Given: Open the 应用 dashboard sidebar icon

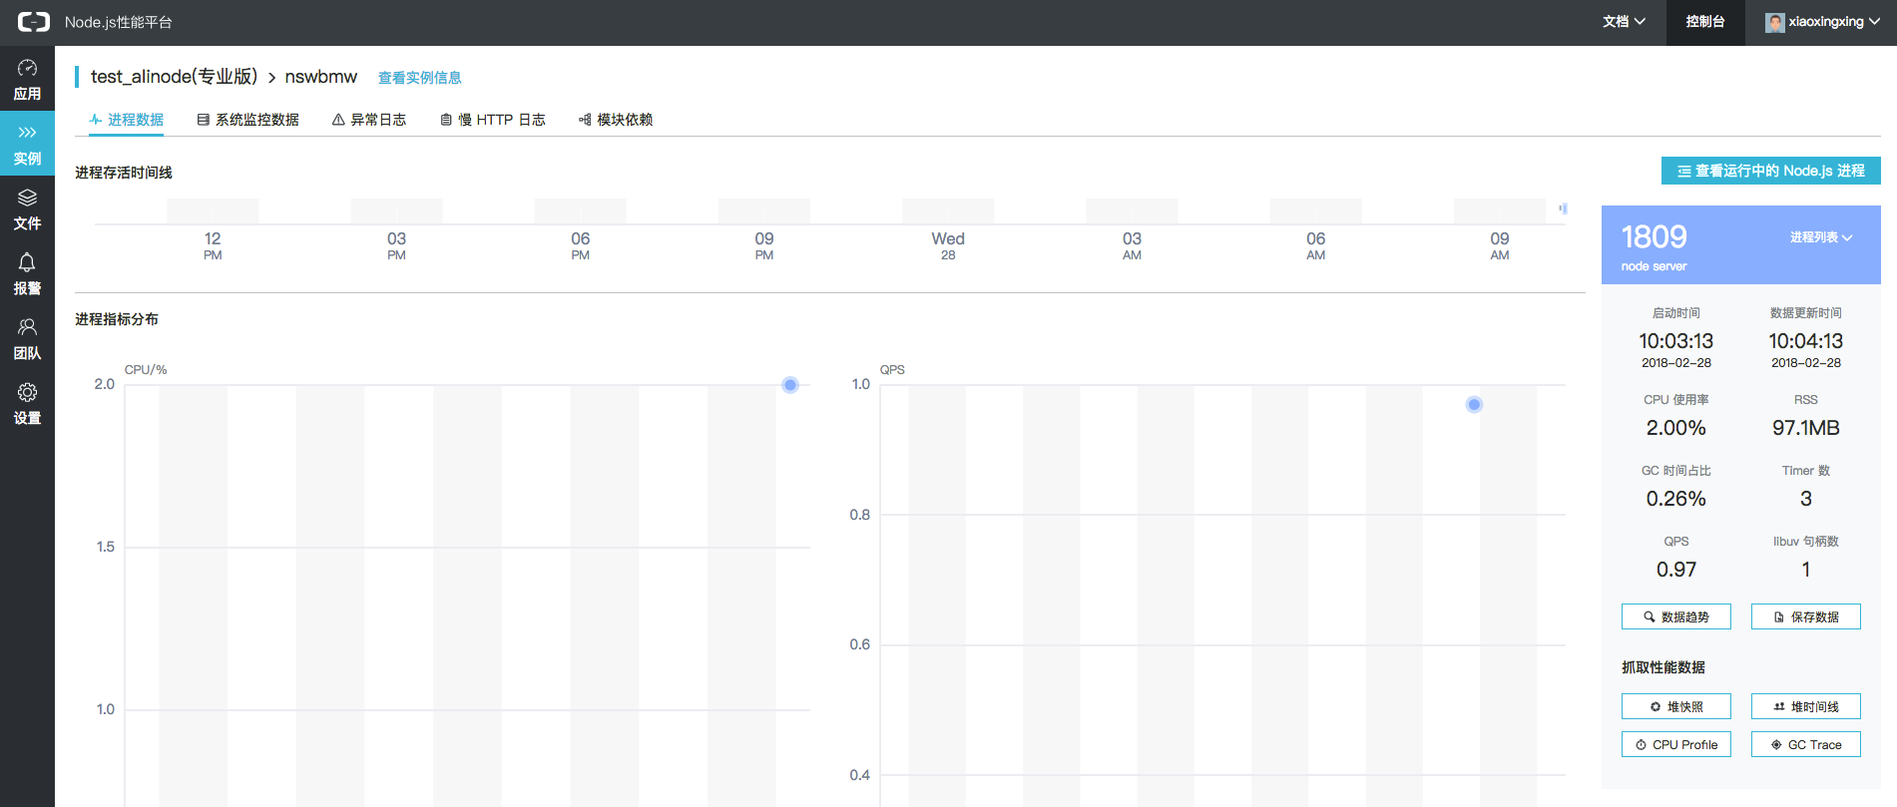Looking at the screenshot, I should tap(27, 80).
